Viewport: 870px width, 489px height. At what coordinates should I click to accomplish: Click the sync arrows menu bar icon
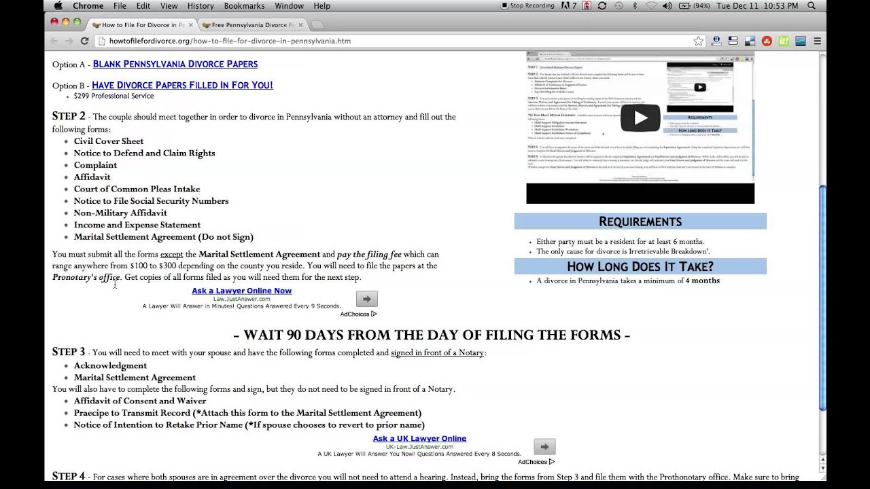pyautogui.click(x=602, y=5)
